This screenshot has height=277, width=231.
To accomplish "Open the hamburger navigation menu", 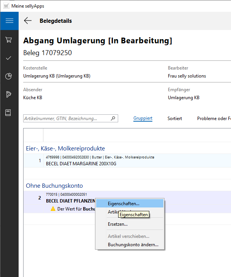I will [x=9, y=21].
